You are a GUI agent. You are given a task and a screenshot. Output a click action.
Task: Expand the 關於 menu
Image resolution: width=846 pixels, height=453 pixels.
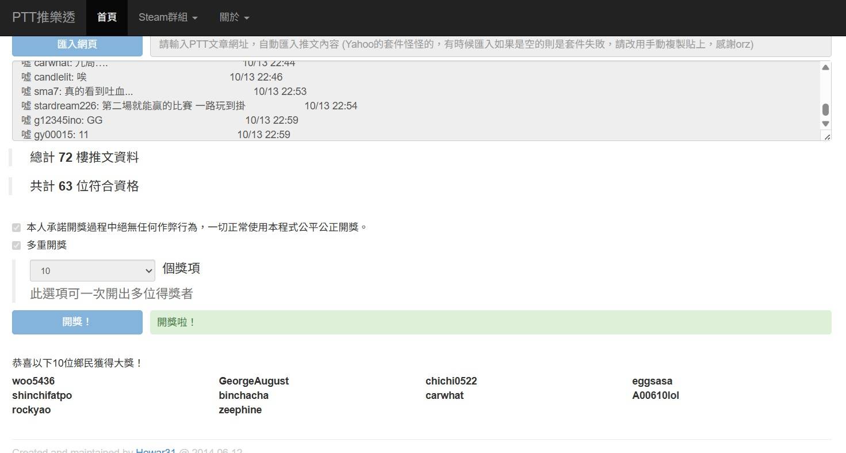pos(234,17)
